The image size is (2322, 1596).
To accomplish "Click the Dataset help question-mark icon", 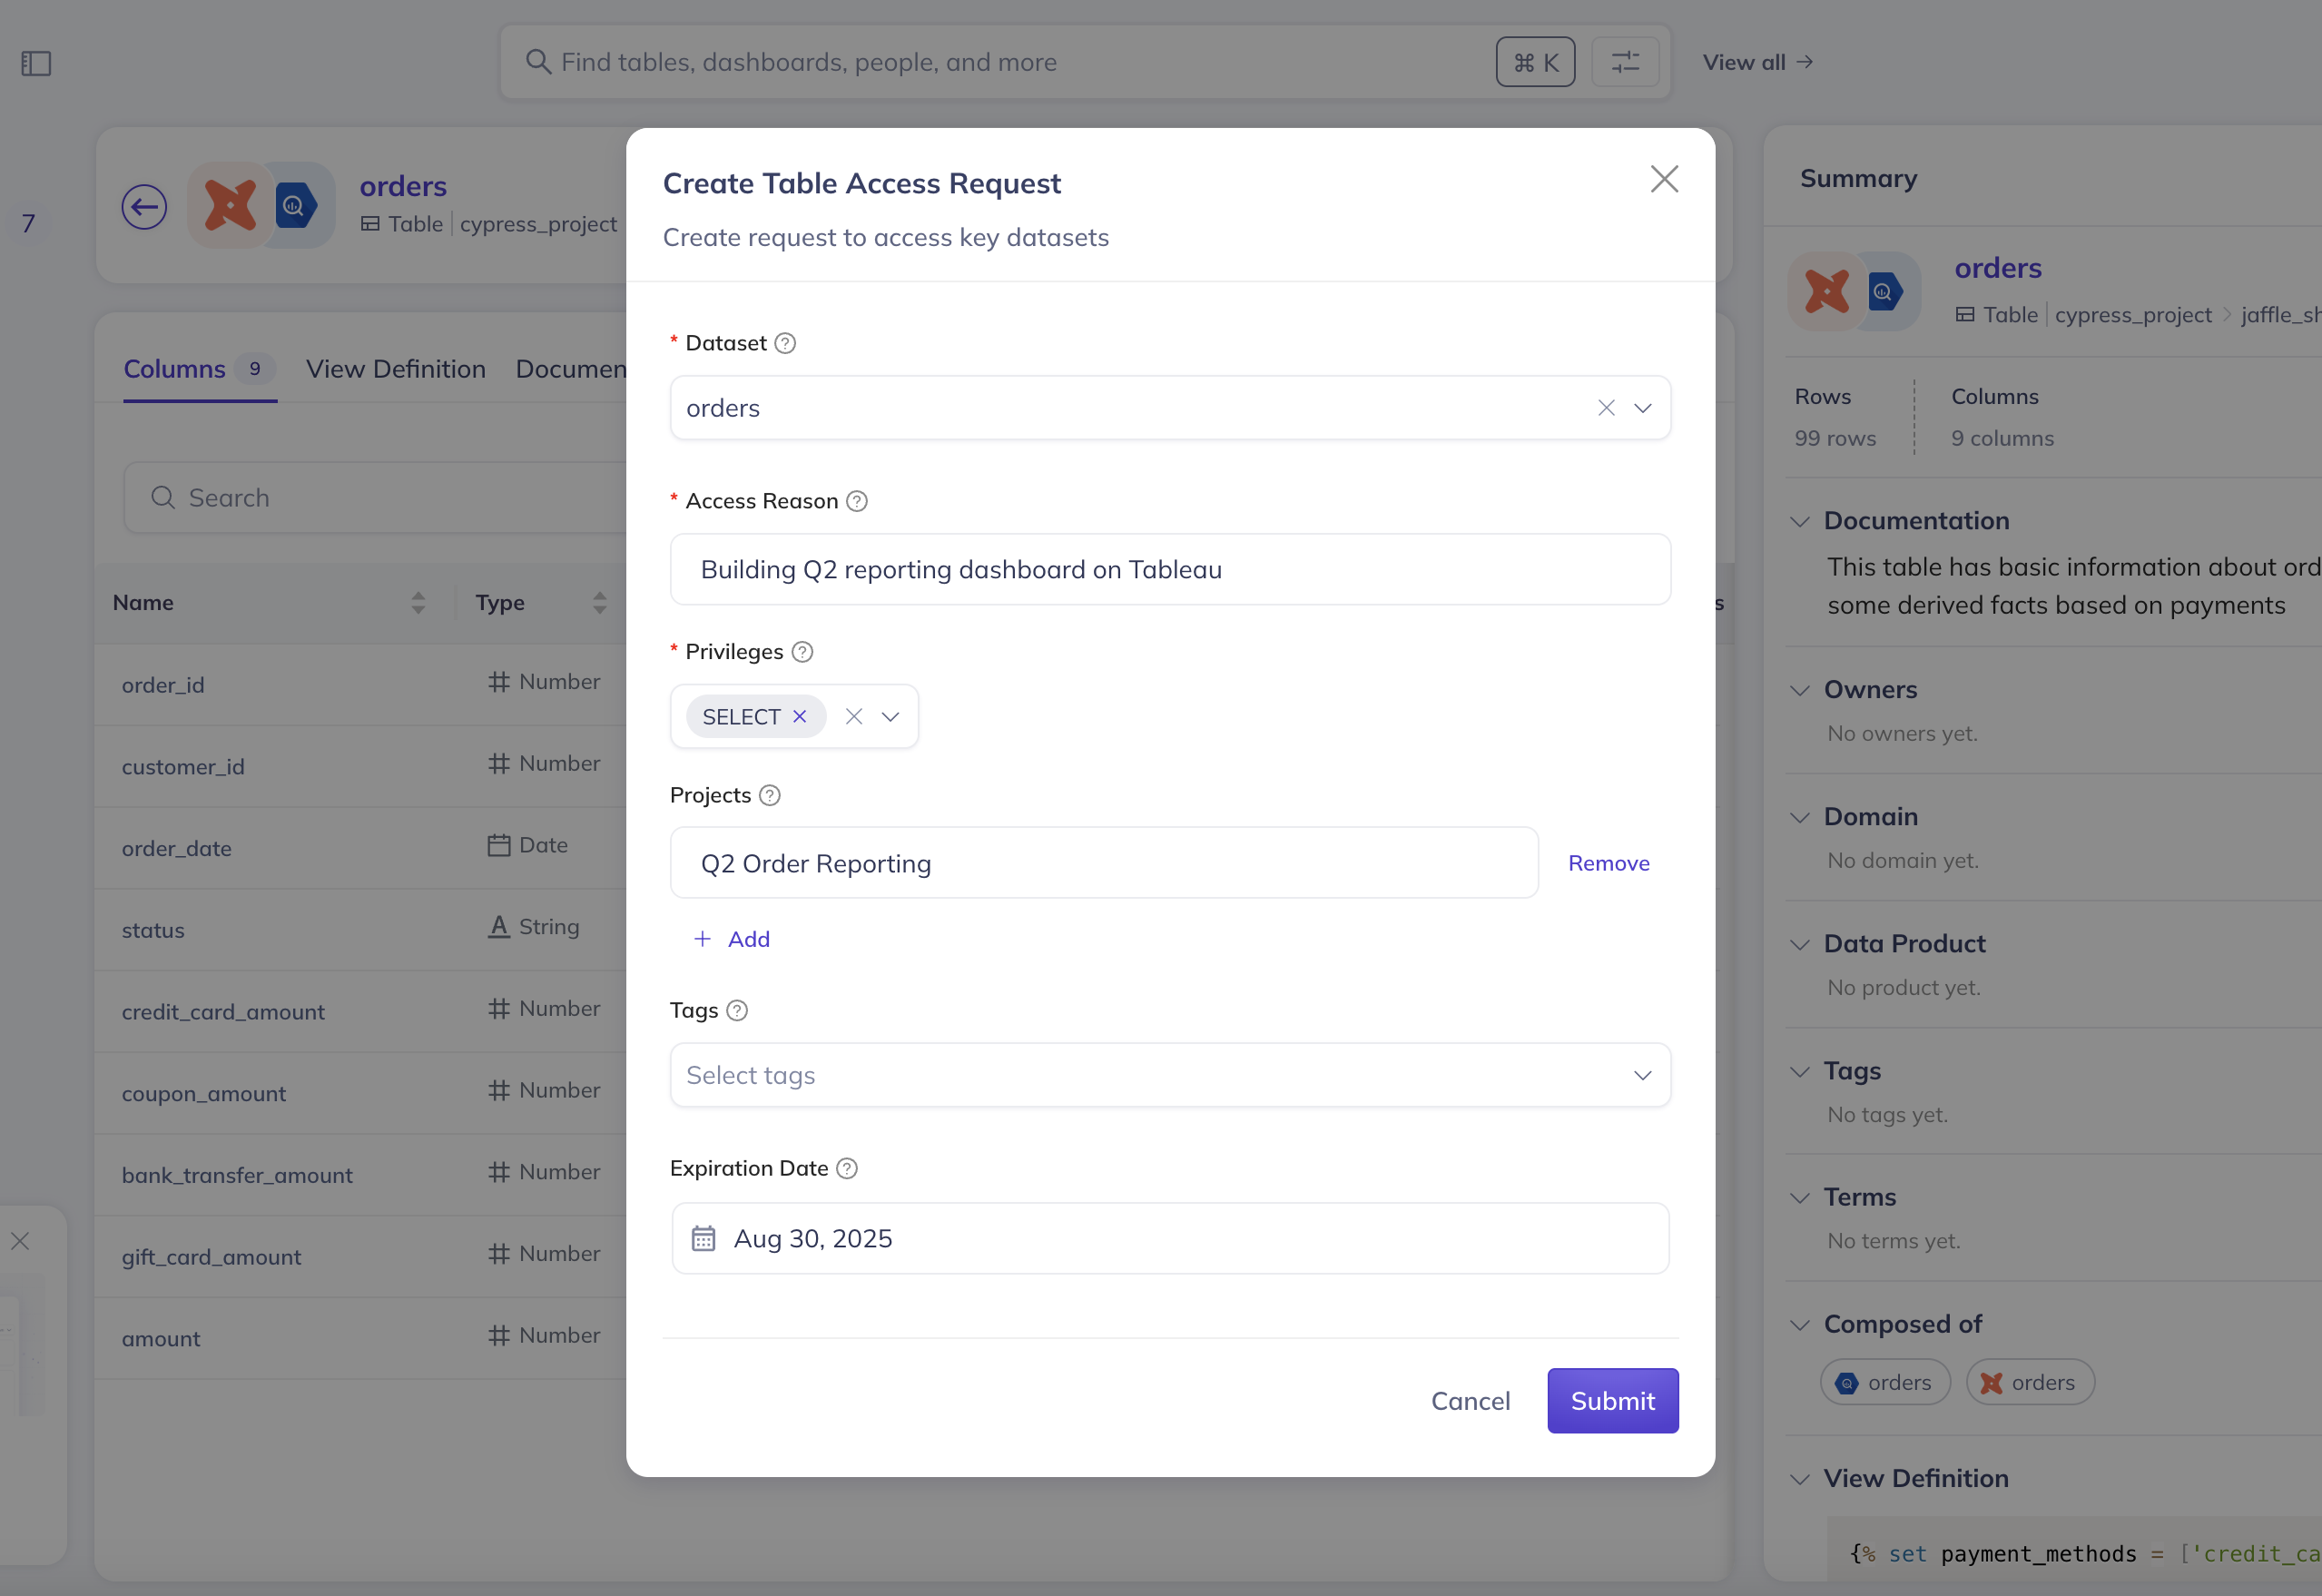I will click(784, 343).
